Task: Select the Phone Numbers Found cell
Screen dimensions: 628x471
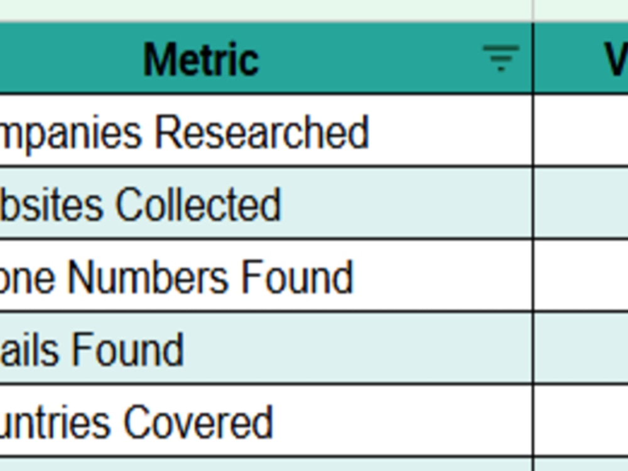Action: [x=266, y=276]
